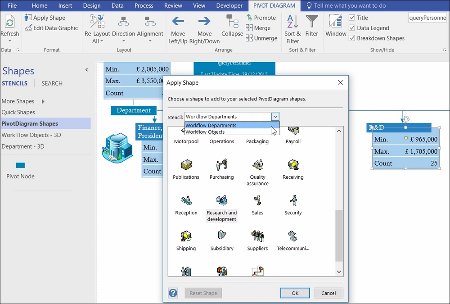Click OK in Apply Shape dialog
This screenshot has height=304, width=450.
295,293
